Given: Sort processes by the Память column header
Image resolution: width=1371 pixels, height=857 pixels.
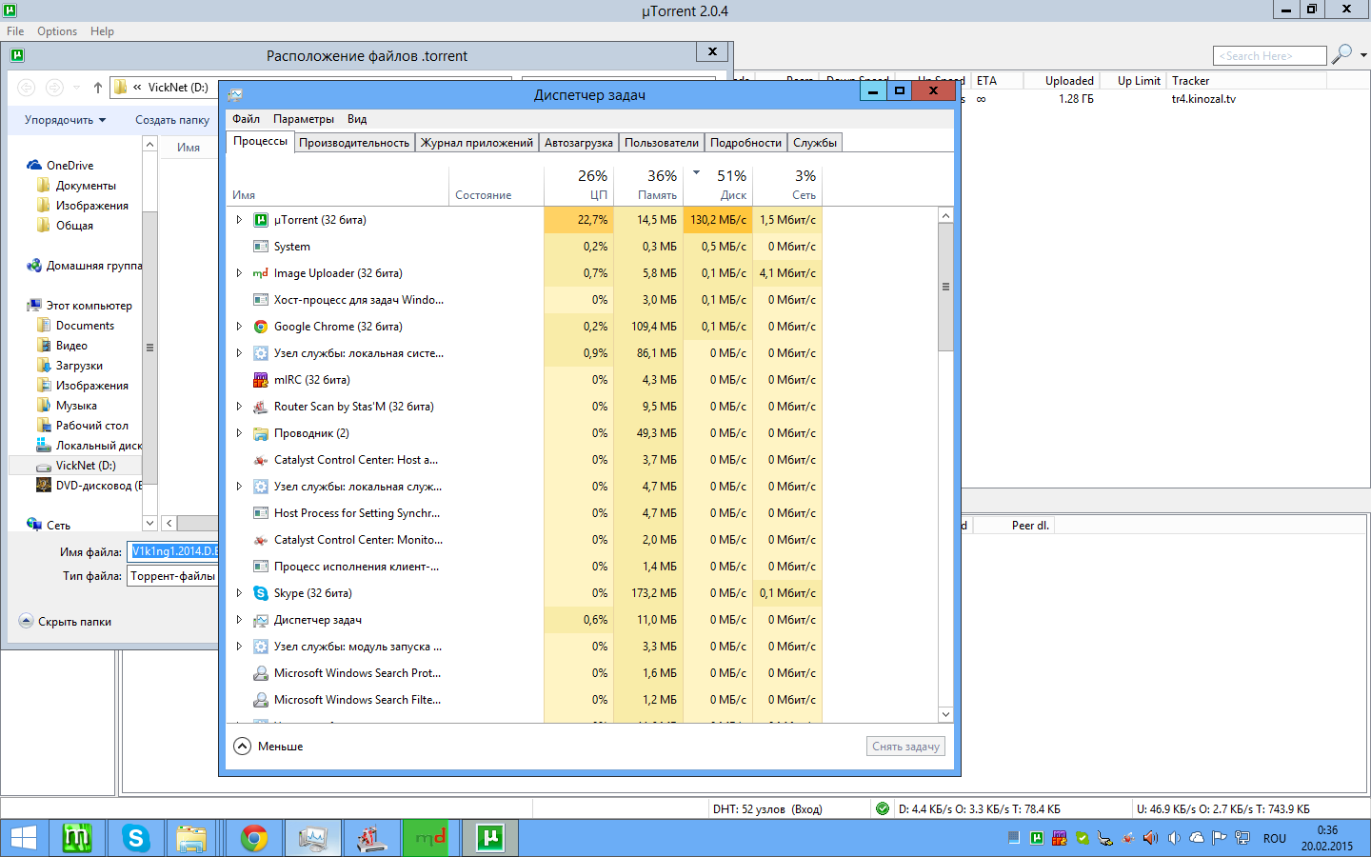Looking at the screenshot, I should (647, 185).
